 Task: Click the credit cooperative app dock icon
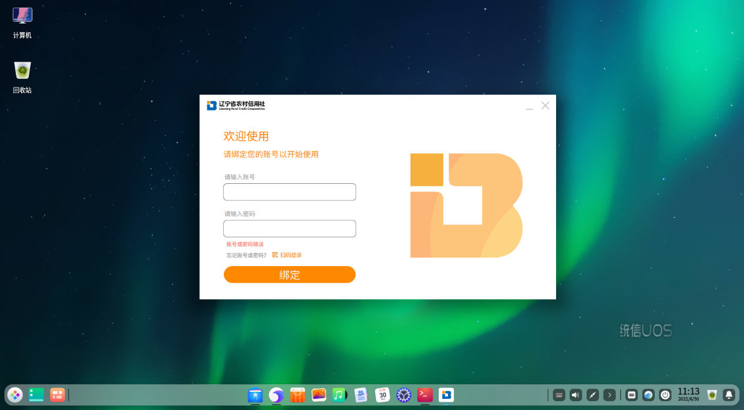(446, 395)
